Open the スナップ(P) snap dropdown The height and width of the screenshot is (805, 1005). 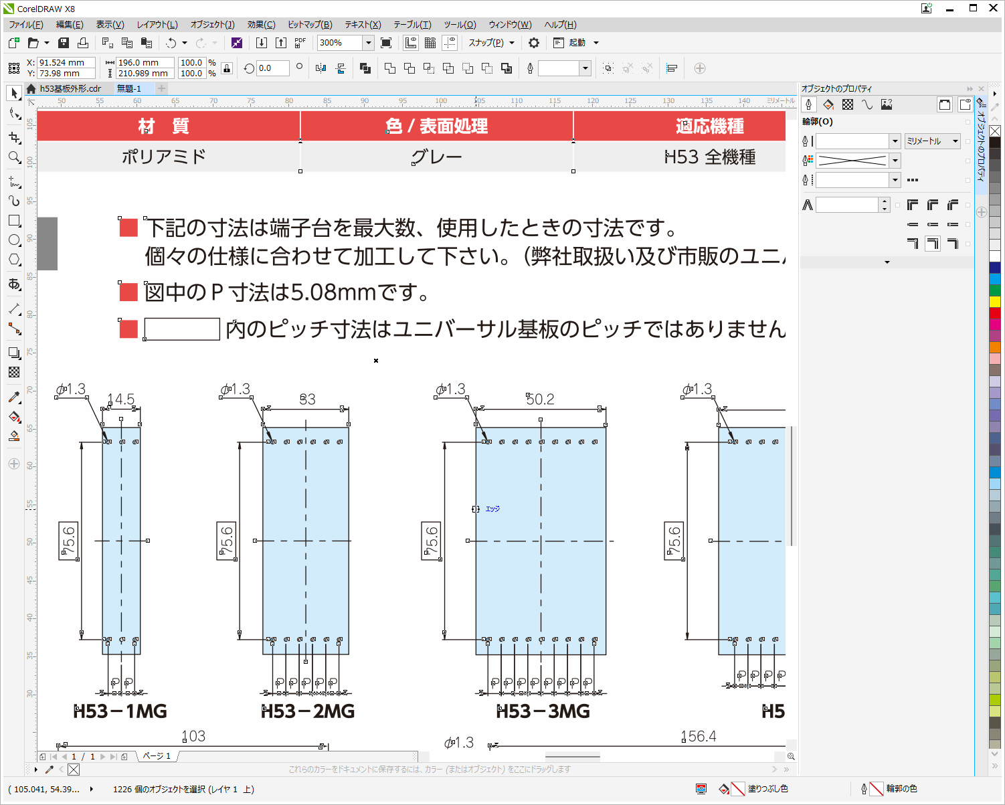tap(512, 43)
